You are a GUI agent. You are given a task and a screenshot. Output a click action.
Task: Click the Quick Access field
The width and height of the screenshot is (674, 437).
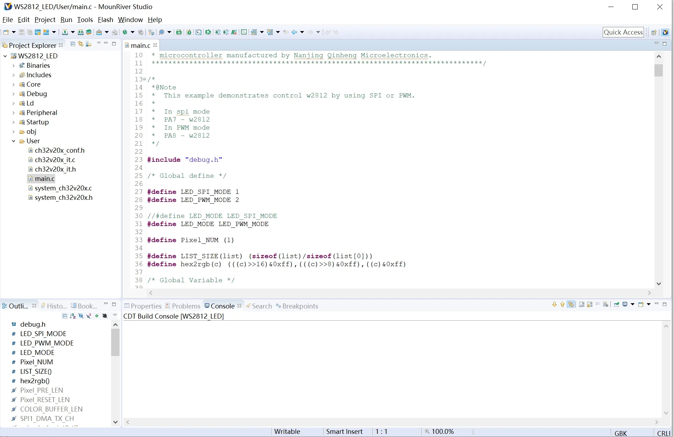point(623,32)
